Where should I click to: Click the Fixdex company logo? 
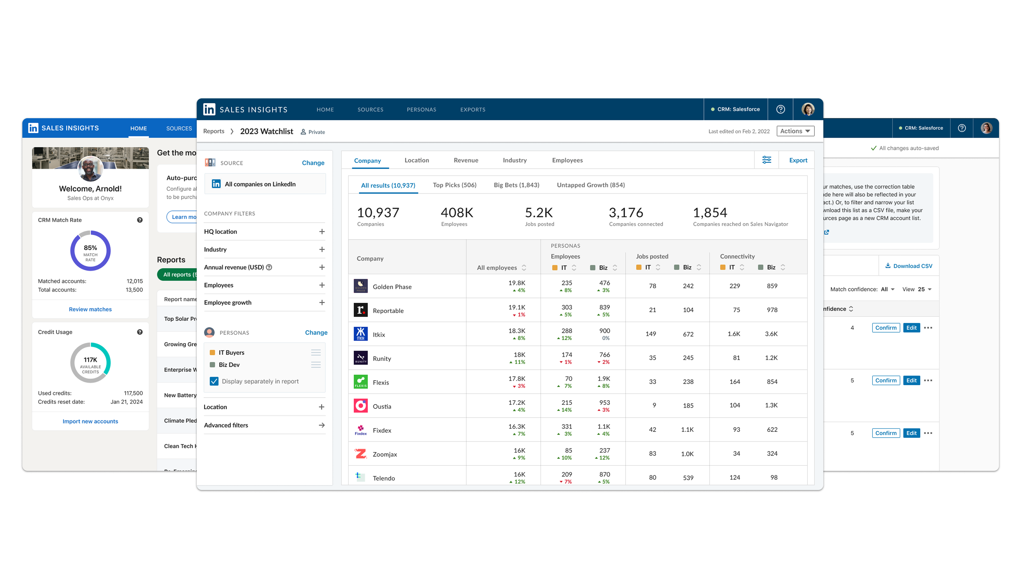361,430
